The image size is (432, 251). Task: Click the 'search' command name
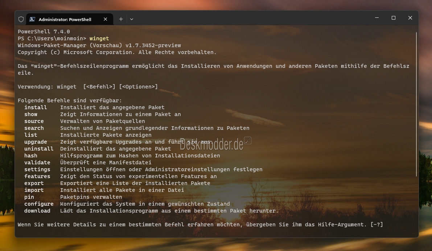coord(34,128)
